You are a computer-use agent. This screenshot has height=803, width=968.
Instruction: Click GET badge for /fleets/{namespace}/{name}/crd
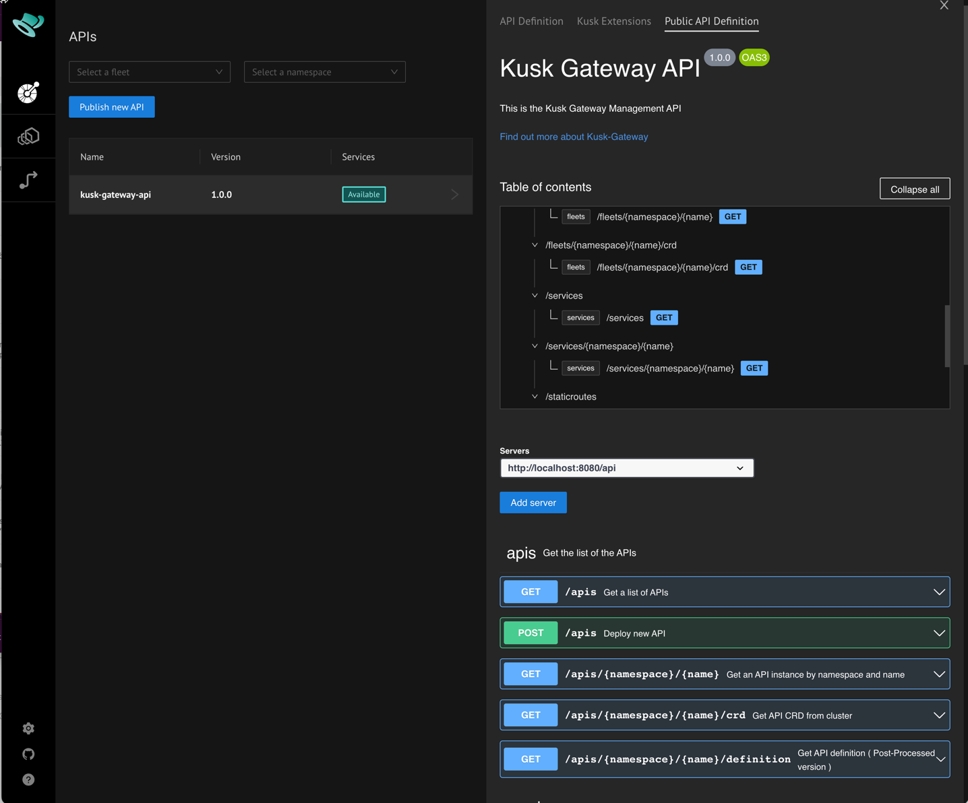[x=748, y=267]
